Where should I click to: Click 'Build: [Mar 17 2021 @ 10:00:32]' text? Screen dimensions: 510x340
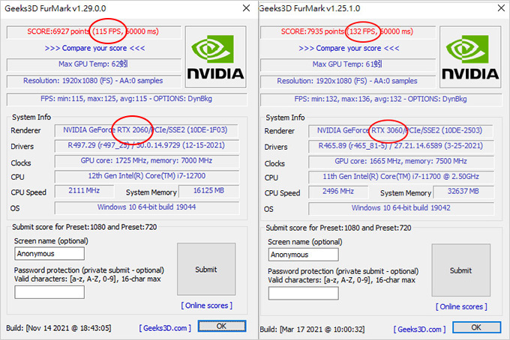click(x=312, y=330)
